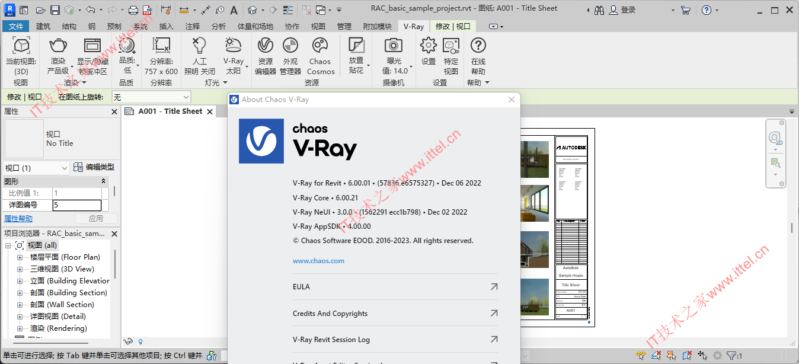Switch to the Annotate (注释) ribbon tab
This screenshot has height=364, width=799.
(193, 27)
